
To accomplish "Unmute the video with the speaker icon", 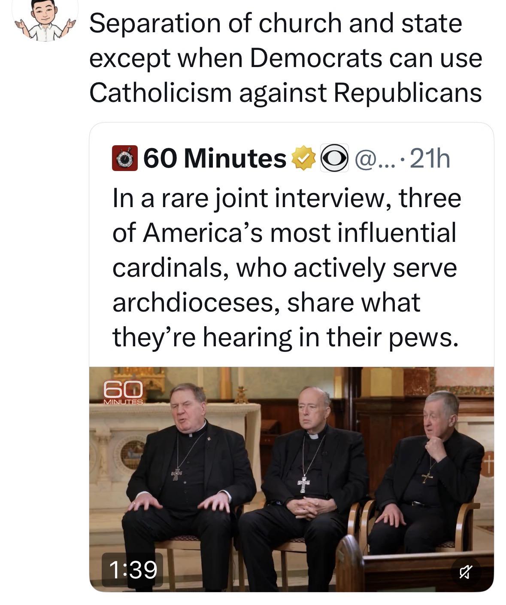I will click(x=466, y=571).
